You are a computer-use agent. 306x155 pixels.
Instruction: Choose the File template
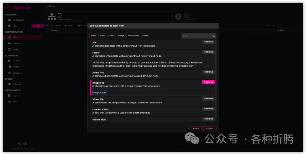[153, 44]
